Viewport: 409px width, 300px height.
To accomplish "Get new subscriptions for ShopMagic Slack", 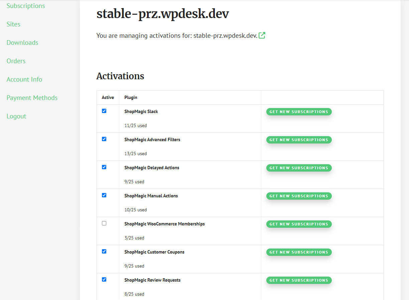I will 299,112.
